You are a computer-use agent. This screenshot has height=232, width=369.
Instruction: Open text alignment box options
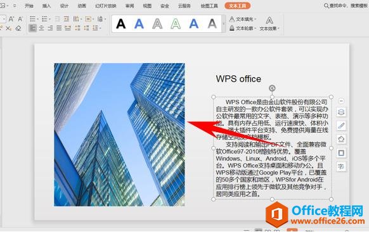(88, 19)
